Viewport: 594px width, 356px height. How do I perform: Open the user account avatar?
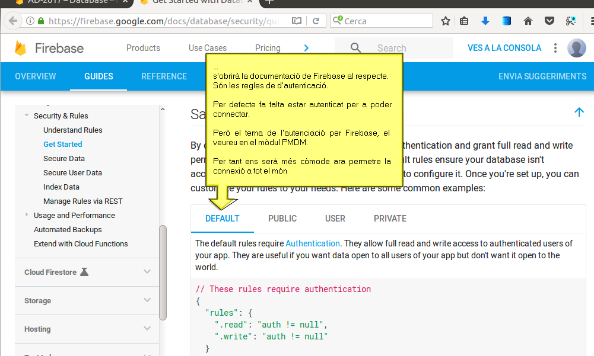[x=577, y=48]
